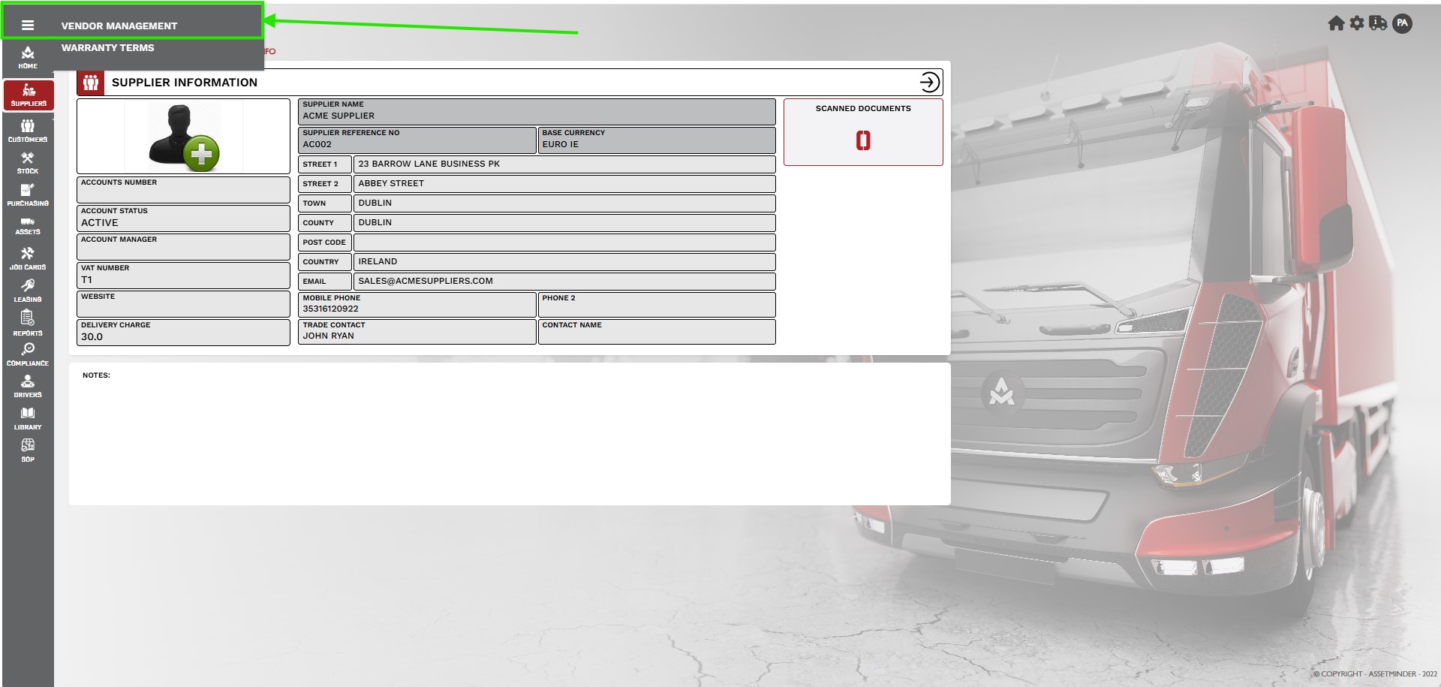Screen dimensions: 1441x687
Task: Open Job Cards in the sidebar
Action: [28, 259]
